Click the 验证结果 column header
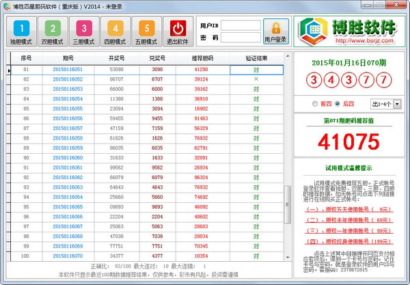 256,58
